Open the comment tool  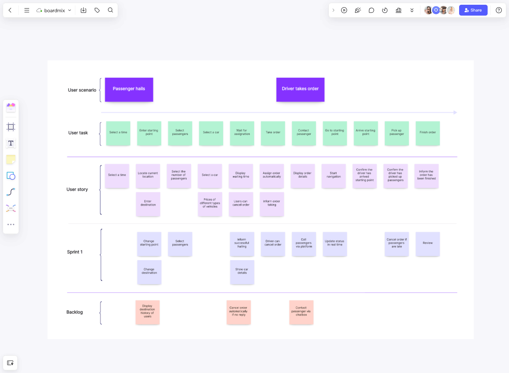[x=371, y=10]
